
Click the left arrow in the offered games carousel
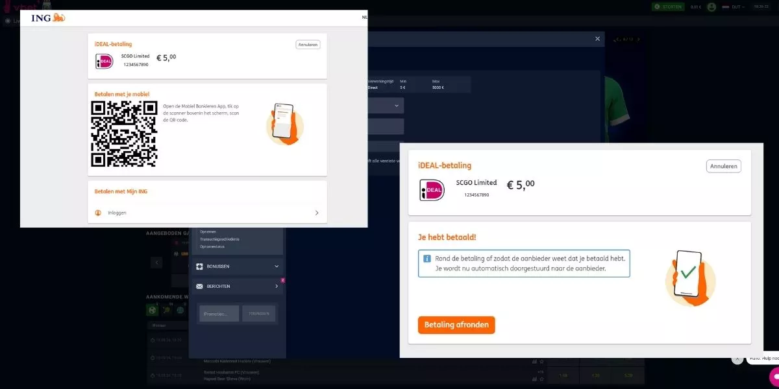[x=156, y=263]
